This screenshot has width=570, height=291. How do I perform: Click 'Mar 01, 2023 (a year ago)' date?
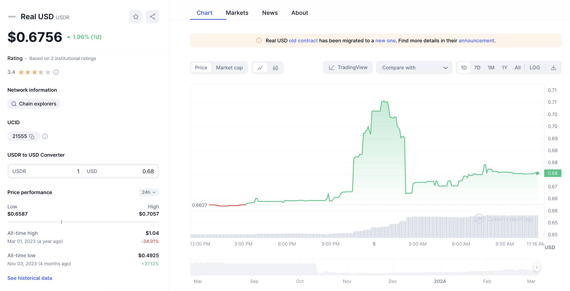[x=35, y=241]
